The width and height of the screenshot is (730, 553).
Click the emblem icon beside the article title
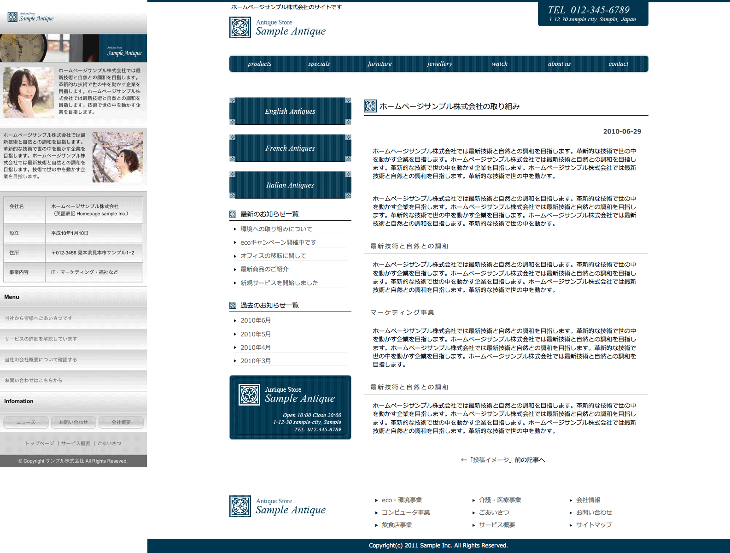point(370,106)
